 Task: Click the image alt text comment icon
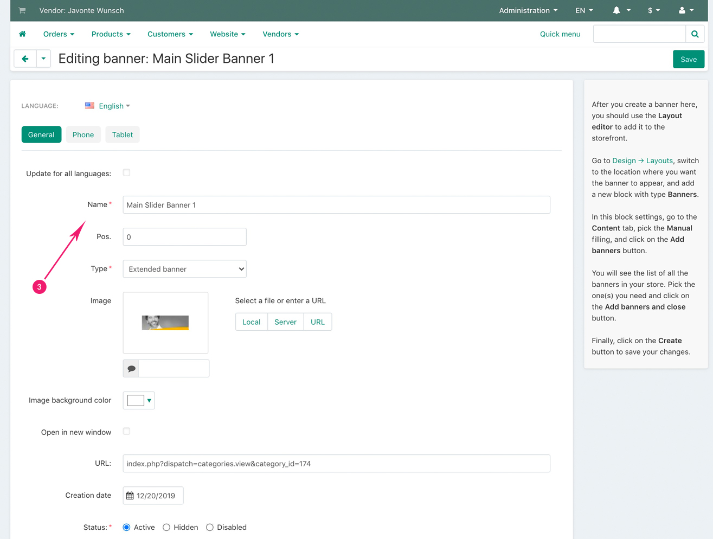(131, 369)
